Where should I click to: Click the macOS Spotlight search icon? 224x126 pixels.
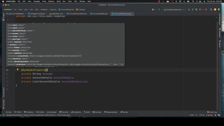pyautogui.click(x=197, y=1)
